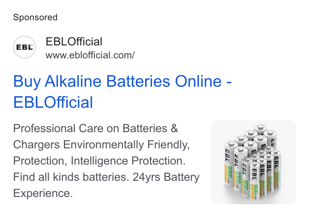Click the Intelligence Protection description line
Image resolution: width=309 pixels, height=214 pixels.
point(128,161)
